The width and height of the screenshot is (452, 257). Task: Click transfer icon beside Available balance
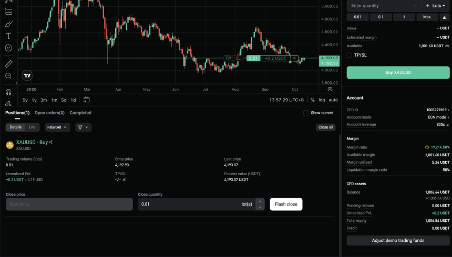pos(447,46)
